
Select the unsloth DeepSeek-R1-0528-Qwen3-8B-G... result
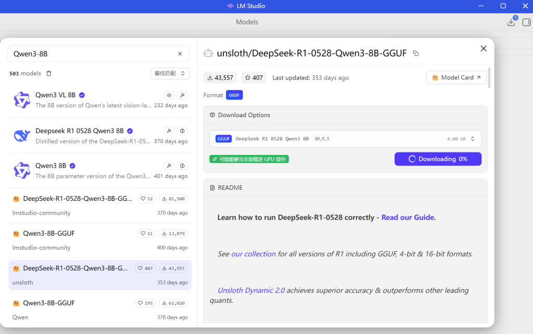[100, 275]
